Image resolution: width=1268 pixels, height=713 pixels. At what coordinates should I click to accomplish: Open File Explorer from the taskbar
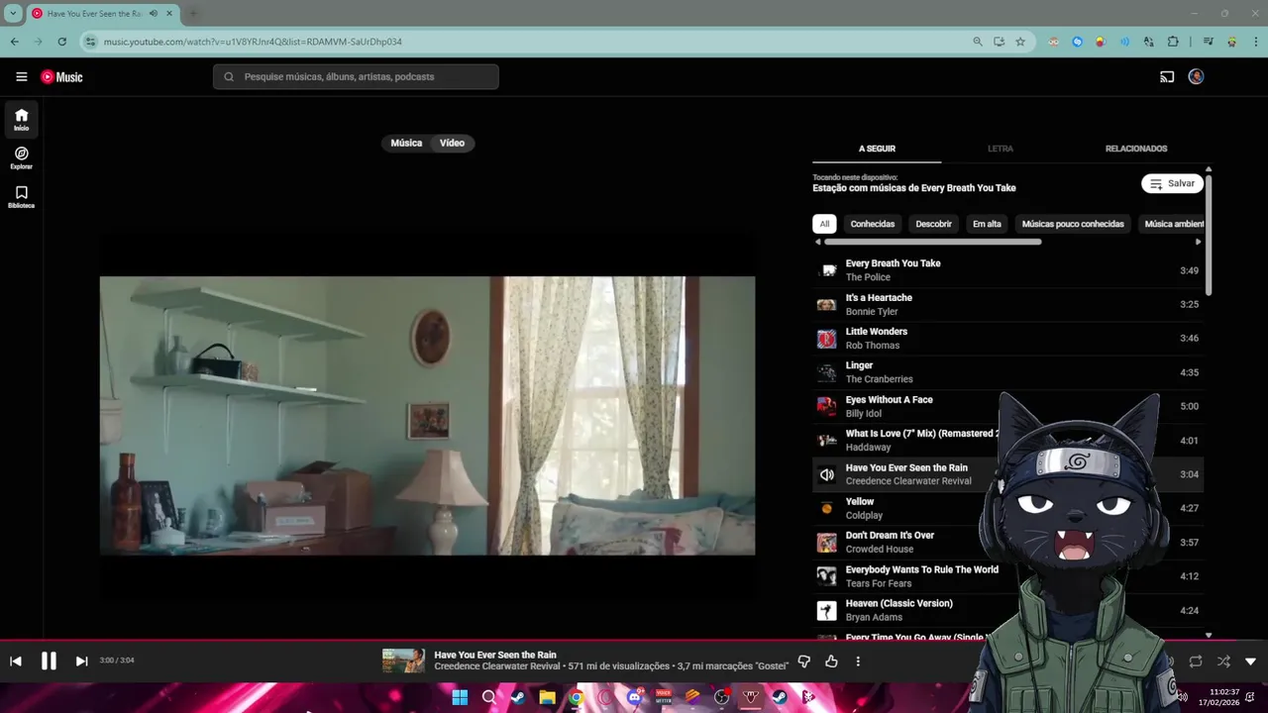coord(547,697)
